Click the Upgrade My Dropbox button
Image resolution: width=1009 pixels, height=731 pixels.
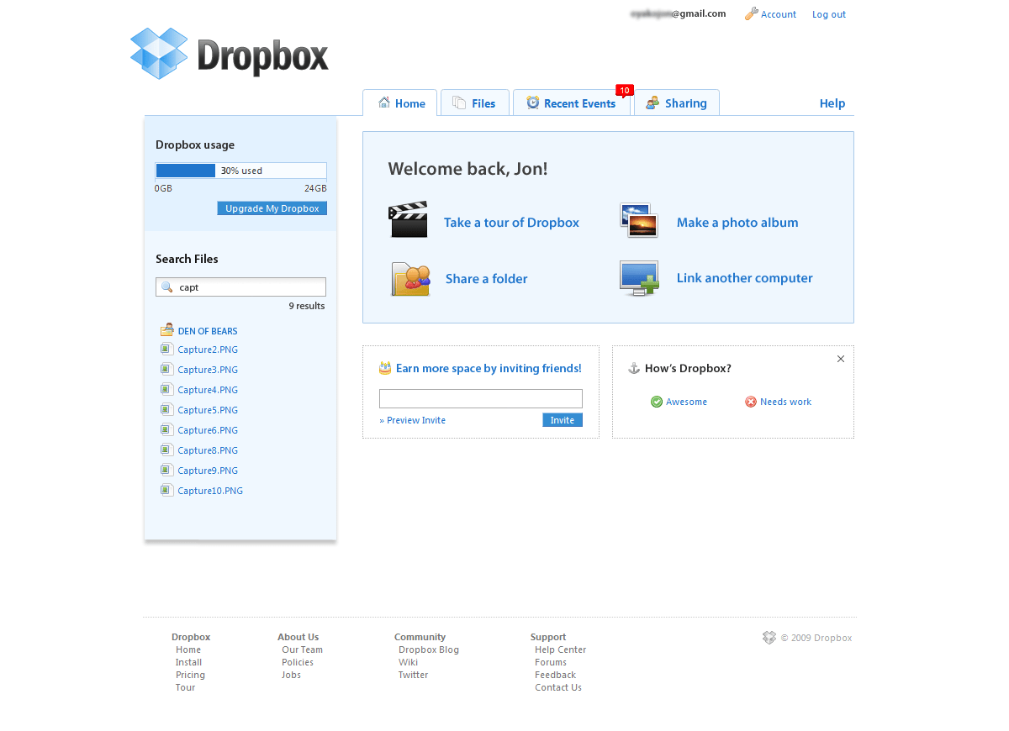(272, 208)
